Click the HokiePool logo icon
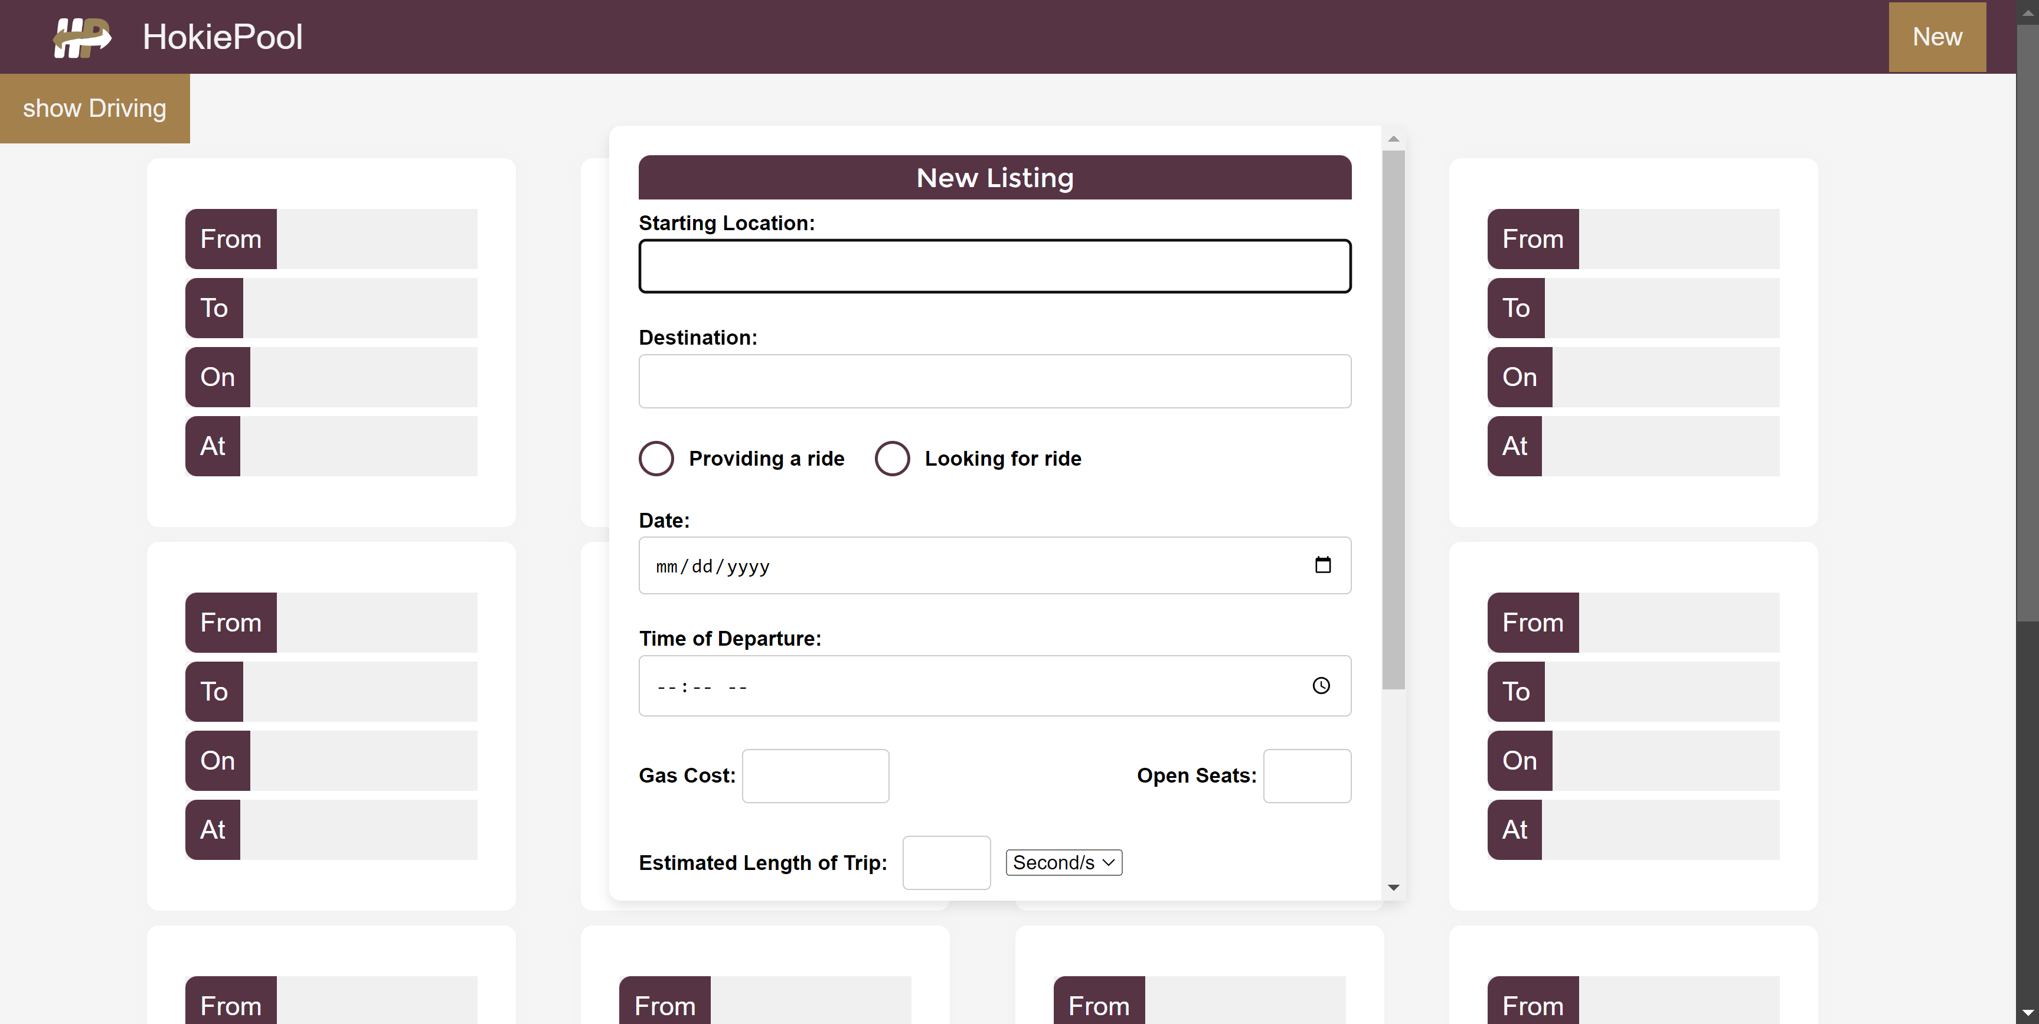This screenshot has width=2039, height=1024. (82, 37)
